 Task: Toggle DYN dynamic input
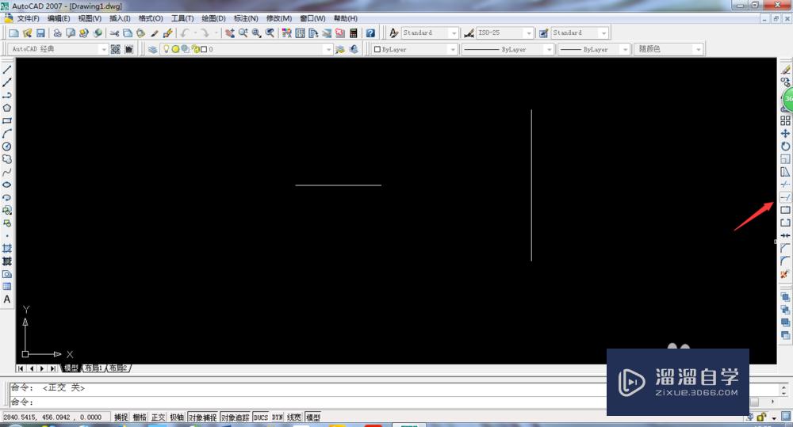click(x=277, y=417)
